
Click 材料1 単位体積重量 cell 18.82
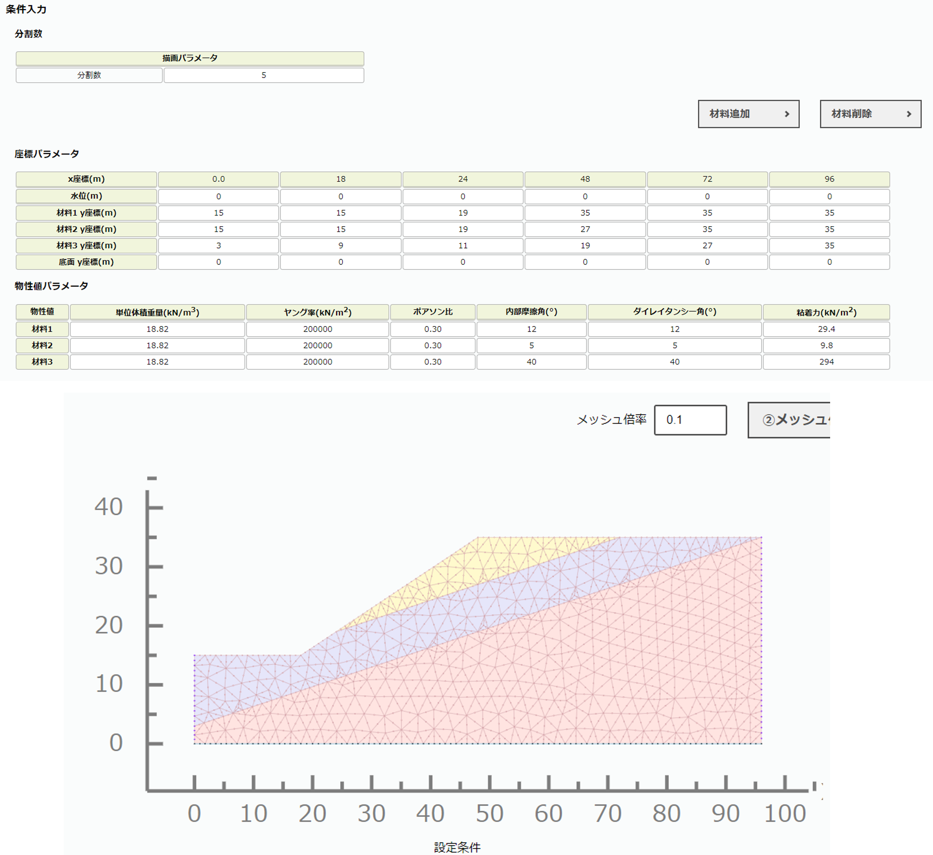[x=157, y=329]
